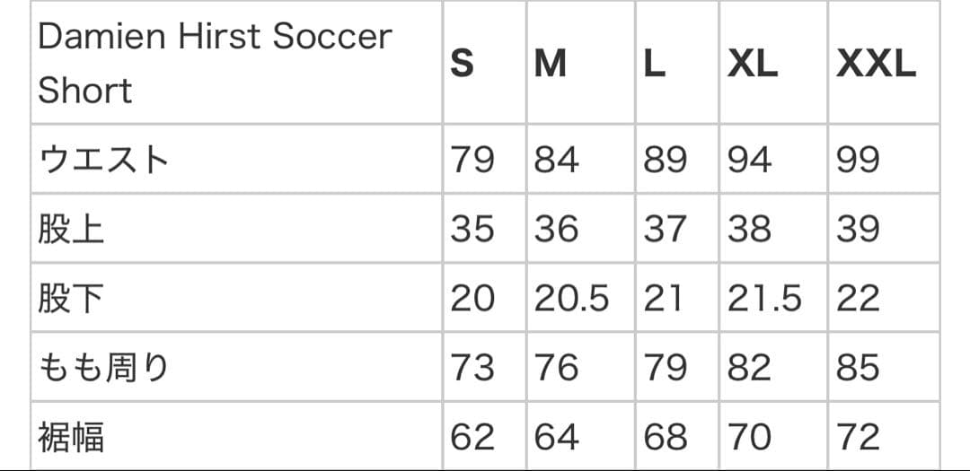The width and height of the screenshot is (970, 471).
Task: Select the M size column header
Action: (551, 63)
